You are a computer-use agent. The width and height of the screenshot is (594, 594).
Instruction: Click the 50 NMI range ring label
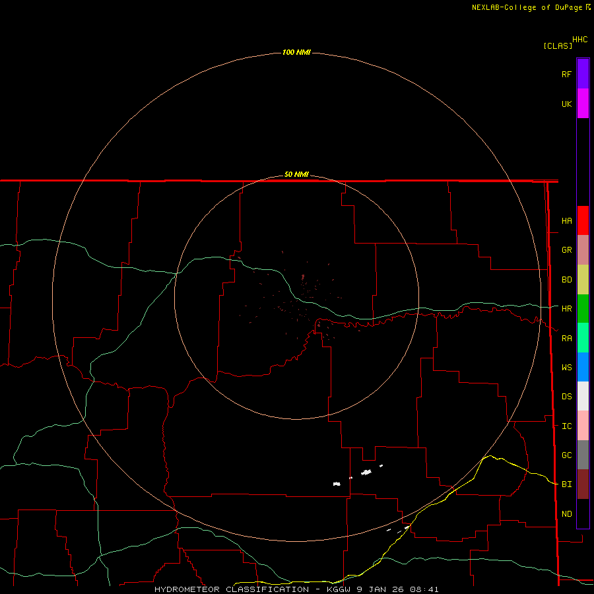296,174
